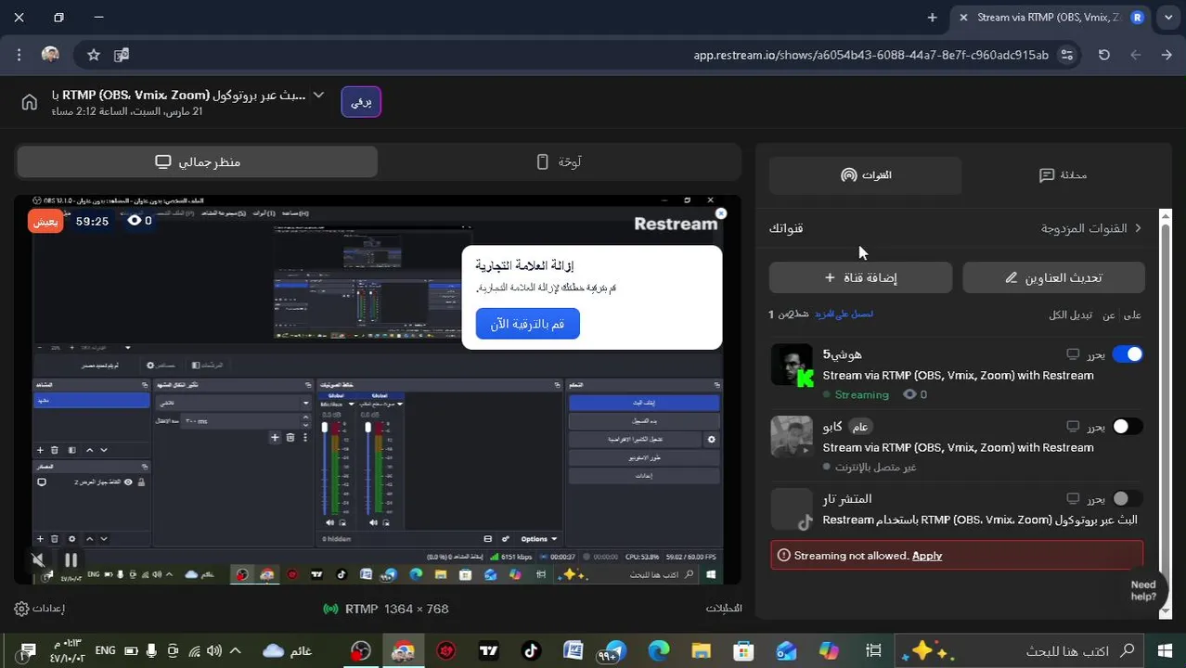
Task: Close the Stream via RTMP tab
Action: 963,17
